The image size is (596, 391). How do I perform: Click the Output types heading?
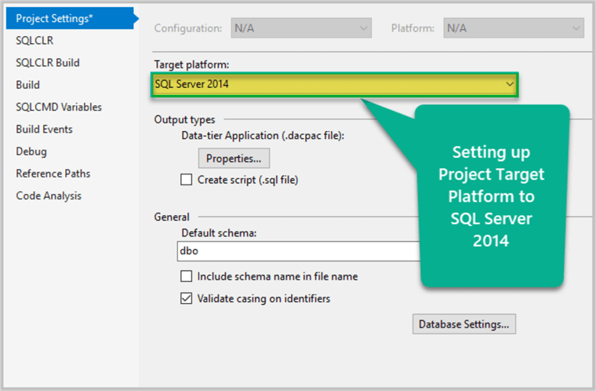(x=184, y=119)
